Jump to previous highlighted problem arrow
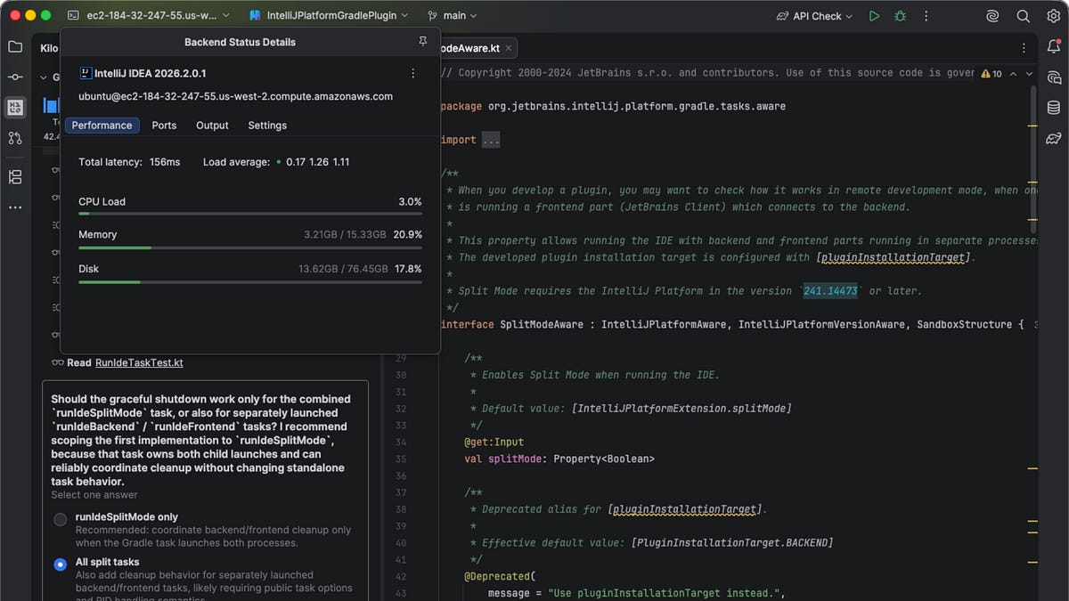The width and height of the screenshot is (1069, 601). 1014,74
